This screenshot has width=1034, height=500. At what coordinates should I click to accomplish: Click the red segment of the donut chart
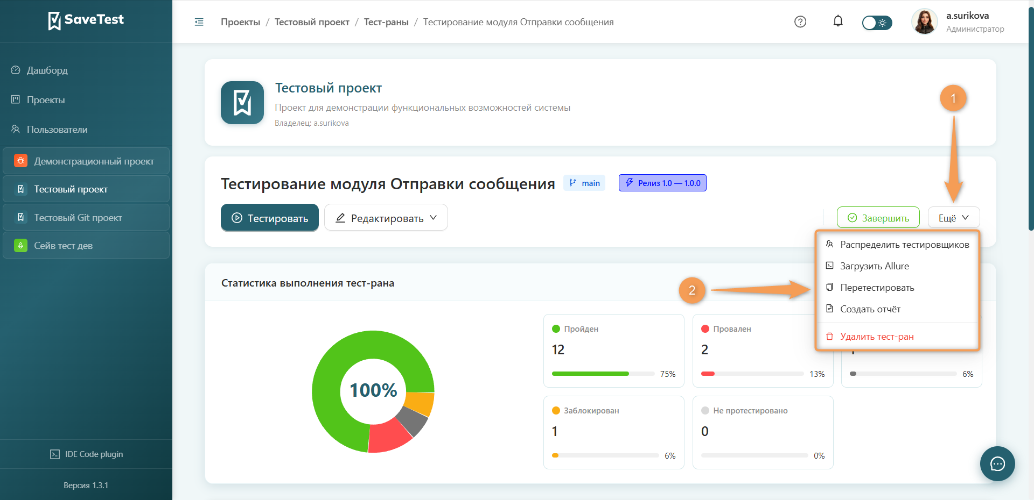(389, 437)
